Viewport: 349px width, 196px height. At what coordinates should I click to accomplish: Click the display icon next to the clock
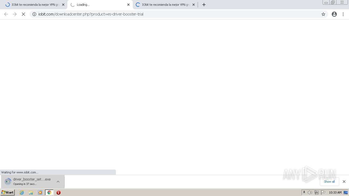[x=346, y=192]
